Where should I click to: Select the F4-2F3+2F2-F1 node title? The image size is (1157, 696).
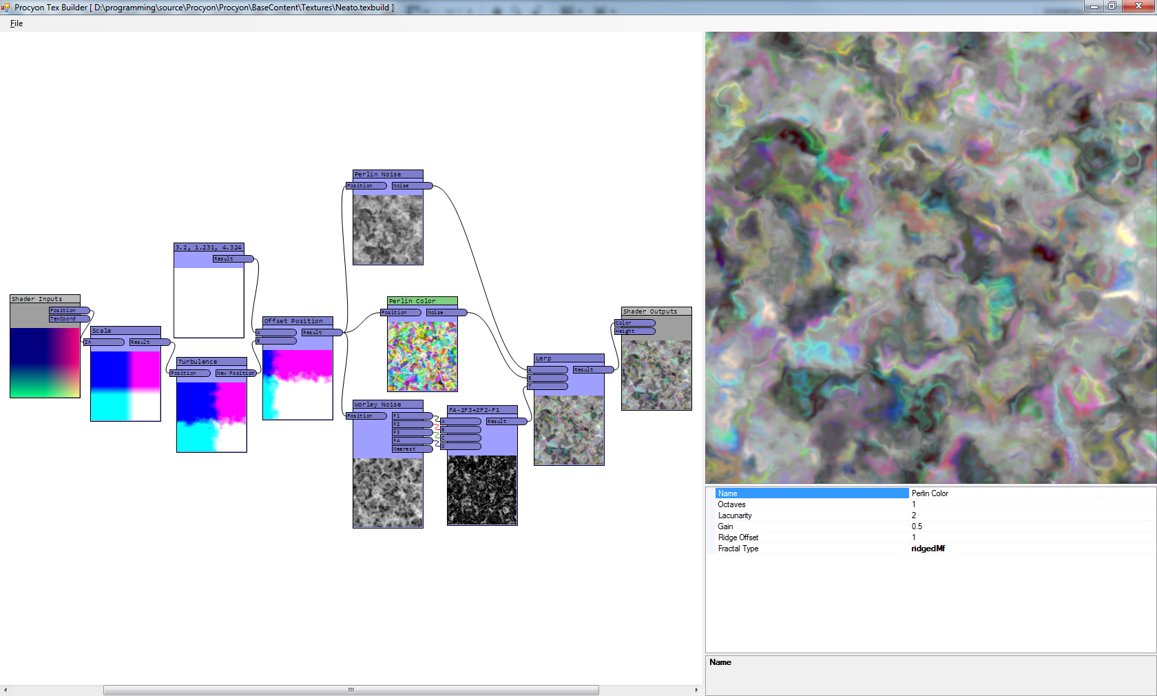pyautogui.click(x=482, y=410)
